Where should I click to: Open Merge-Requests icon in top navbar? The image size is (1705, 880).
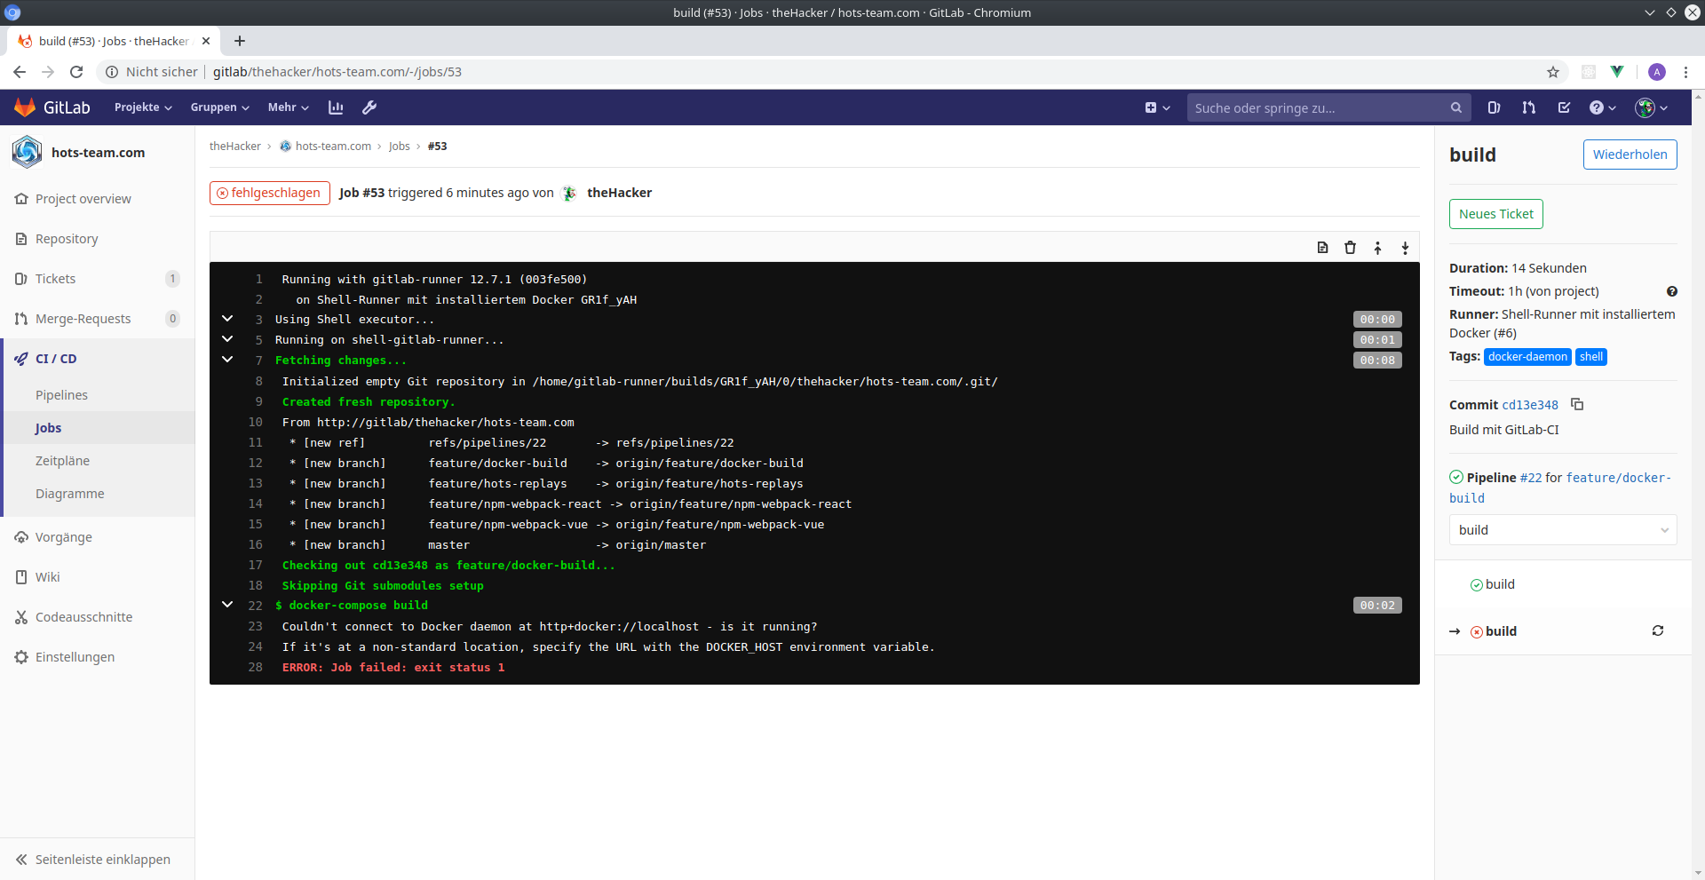tap(1528, 107)
